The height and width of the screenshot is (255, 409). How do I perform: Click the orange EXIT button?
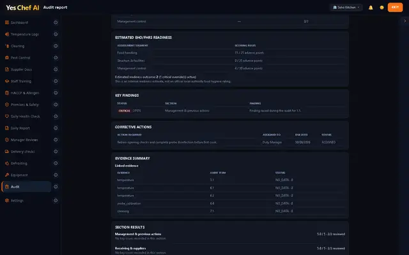point(395,7)
